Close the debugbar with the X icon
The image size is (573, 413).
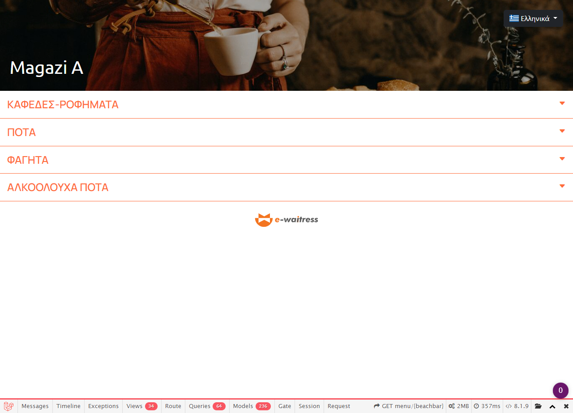[x=566, y=406]
